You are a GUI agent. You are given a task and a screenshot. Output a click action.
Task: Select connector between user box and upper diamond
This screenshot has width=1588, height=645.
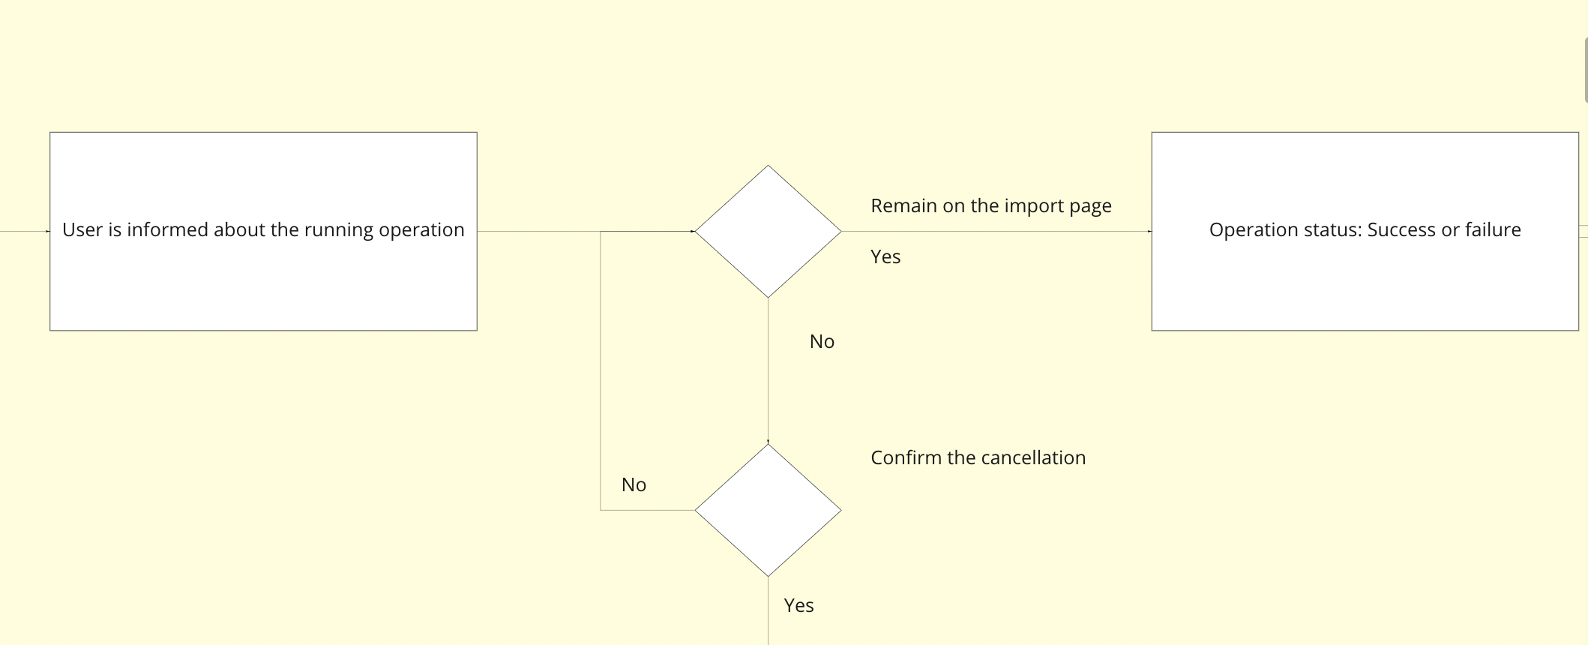click(x=538, y=232)
